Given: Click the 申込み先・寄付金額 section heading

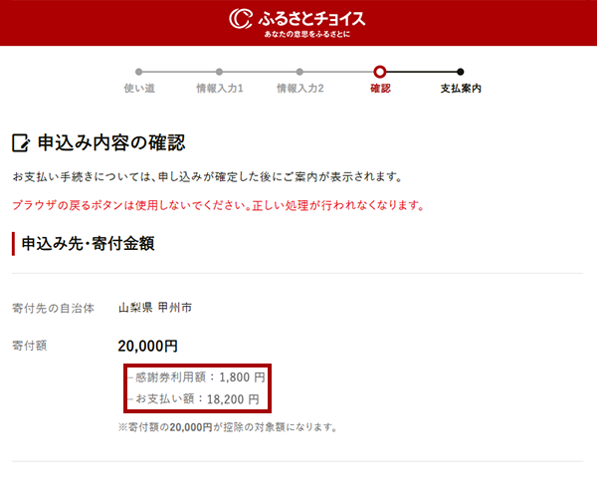Looking at the screenshot, I should [x=88, y=242].
